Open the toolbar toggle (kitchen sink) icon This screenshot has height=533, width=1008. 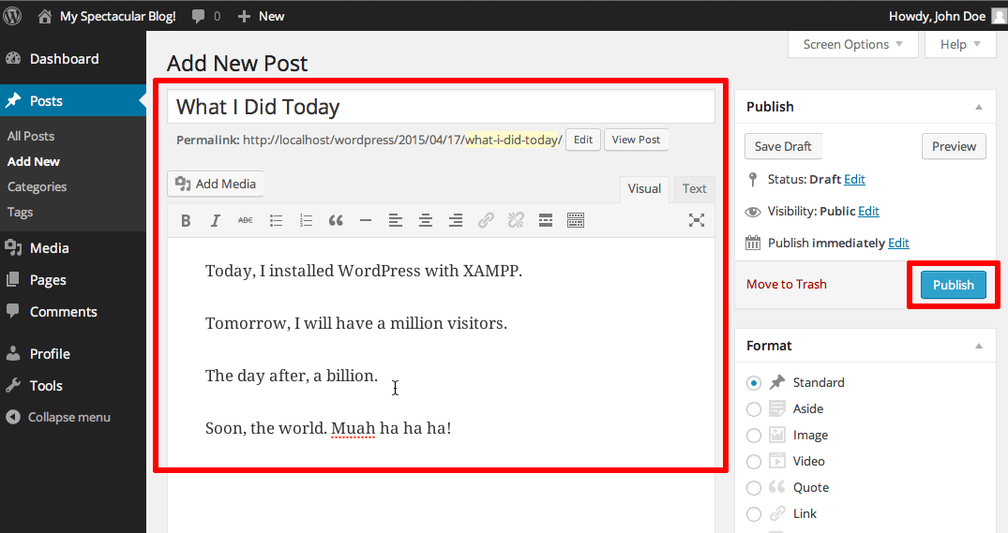(x=576, y=221)
